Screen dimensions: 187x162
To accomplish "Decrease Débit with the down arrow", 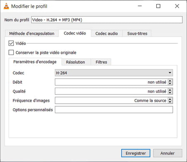I will pyautogui.click(x=170, y=83).
